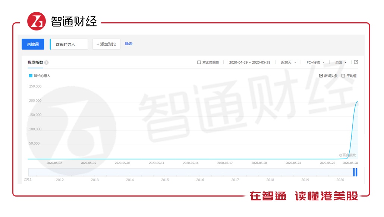Click the +添加对比 button
The height and width of the screenshot is (217, 384).
(x=106, y=44)
